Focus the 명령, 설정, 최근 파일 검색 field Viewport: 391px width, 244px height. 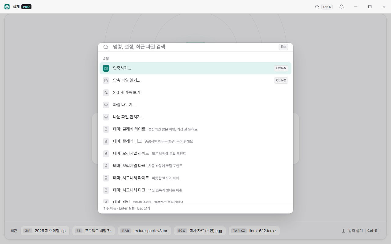click(194, 47)
